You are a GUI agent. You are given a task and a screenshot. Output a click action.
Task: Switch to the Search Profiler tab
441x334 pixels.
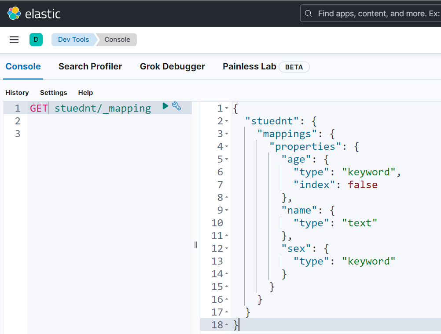[x=90, y=67]
